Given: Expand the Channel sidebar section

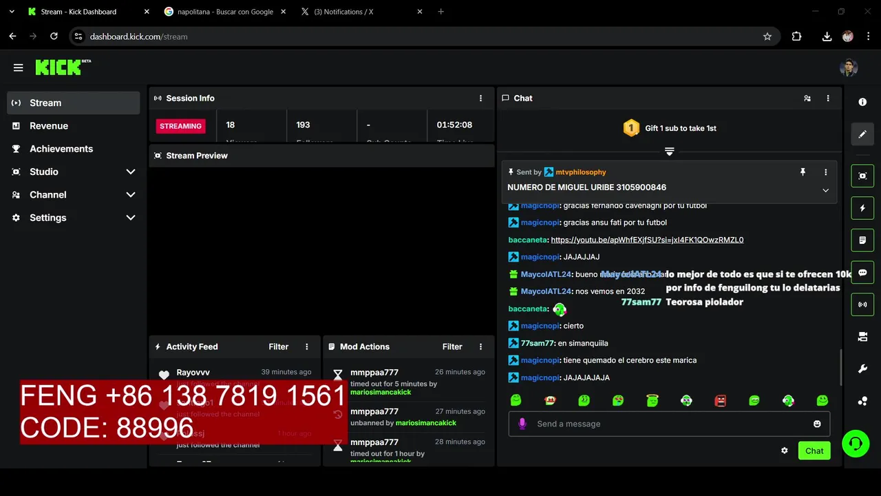Looking at the screenshot, I should point(131,195).
